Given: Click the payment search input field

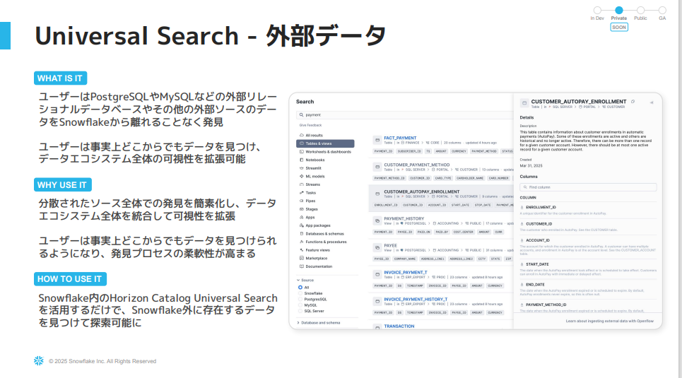Looking at the screenshot, I should [x=405, y=115].
